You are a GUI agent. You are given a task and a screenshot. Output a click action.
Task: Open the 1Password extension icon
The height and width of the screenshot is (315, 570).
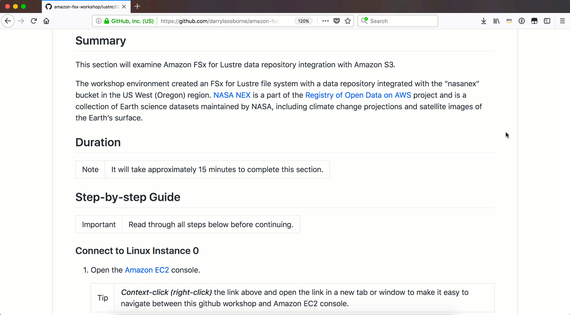pos(522,21)
